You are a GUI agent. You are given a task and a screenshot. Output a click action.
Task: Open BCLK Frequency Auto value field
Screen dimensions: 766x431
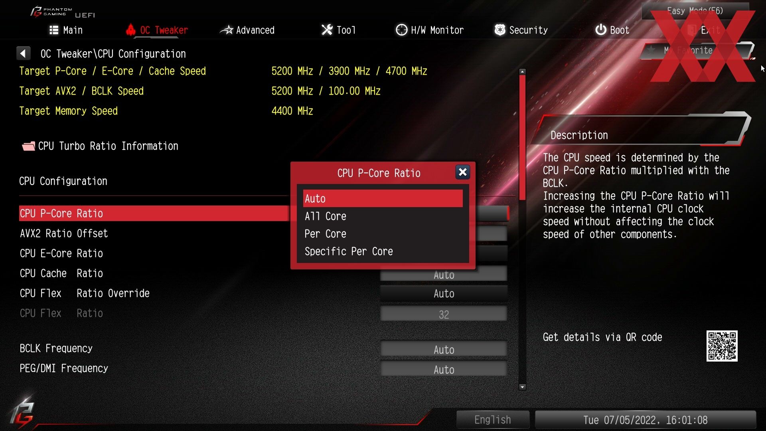pos(444,350)
